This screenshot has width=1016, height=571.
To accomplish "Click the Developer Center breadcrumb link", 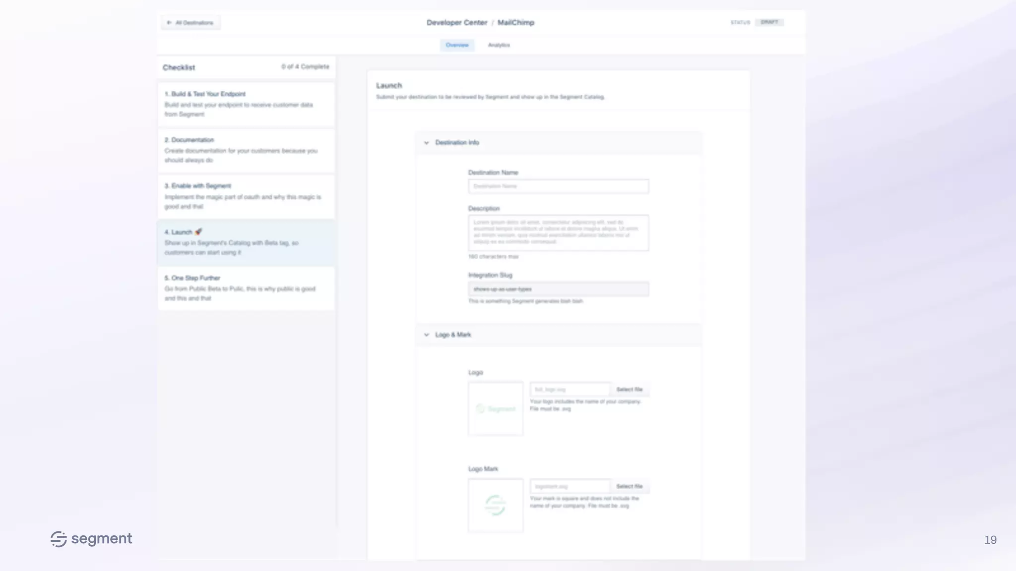I will tap(456, 23).
